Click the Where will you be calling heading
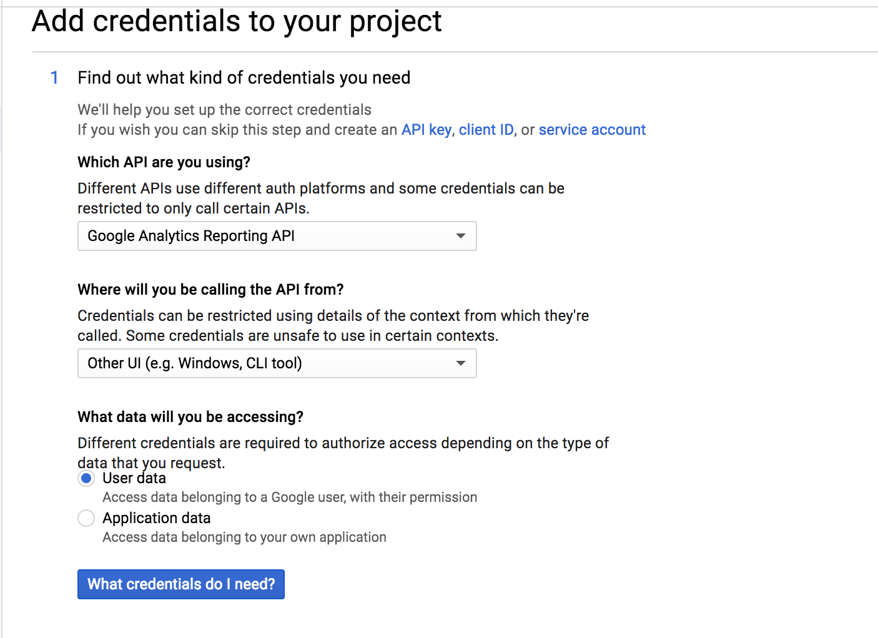Image resolution: width=878 pixels, height=638 pixels. [210, 290]
